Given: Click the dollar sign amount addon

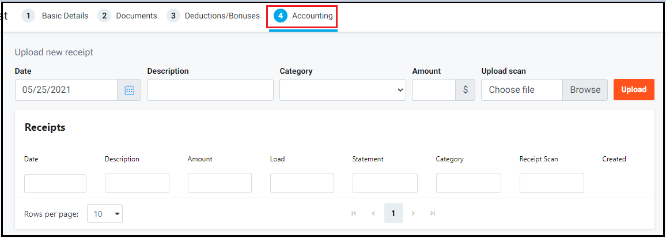Looking at the screenshot, I should tap(466, 90).
